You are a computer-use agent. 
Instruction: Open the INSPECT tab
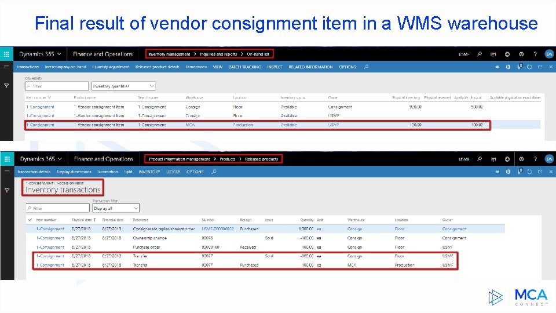point(275,67)
